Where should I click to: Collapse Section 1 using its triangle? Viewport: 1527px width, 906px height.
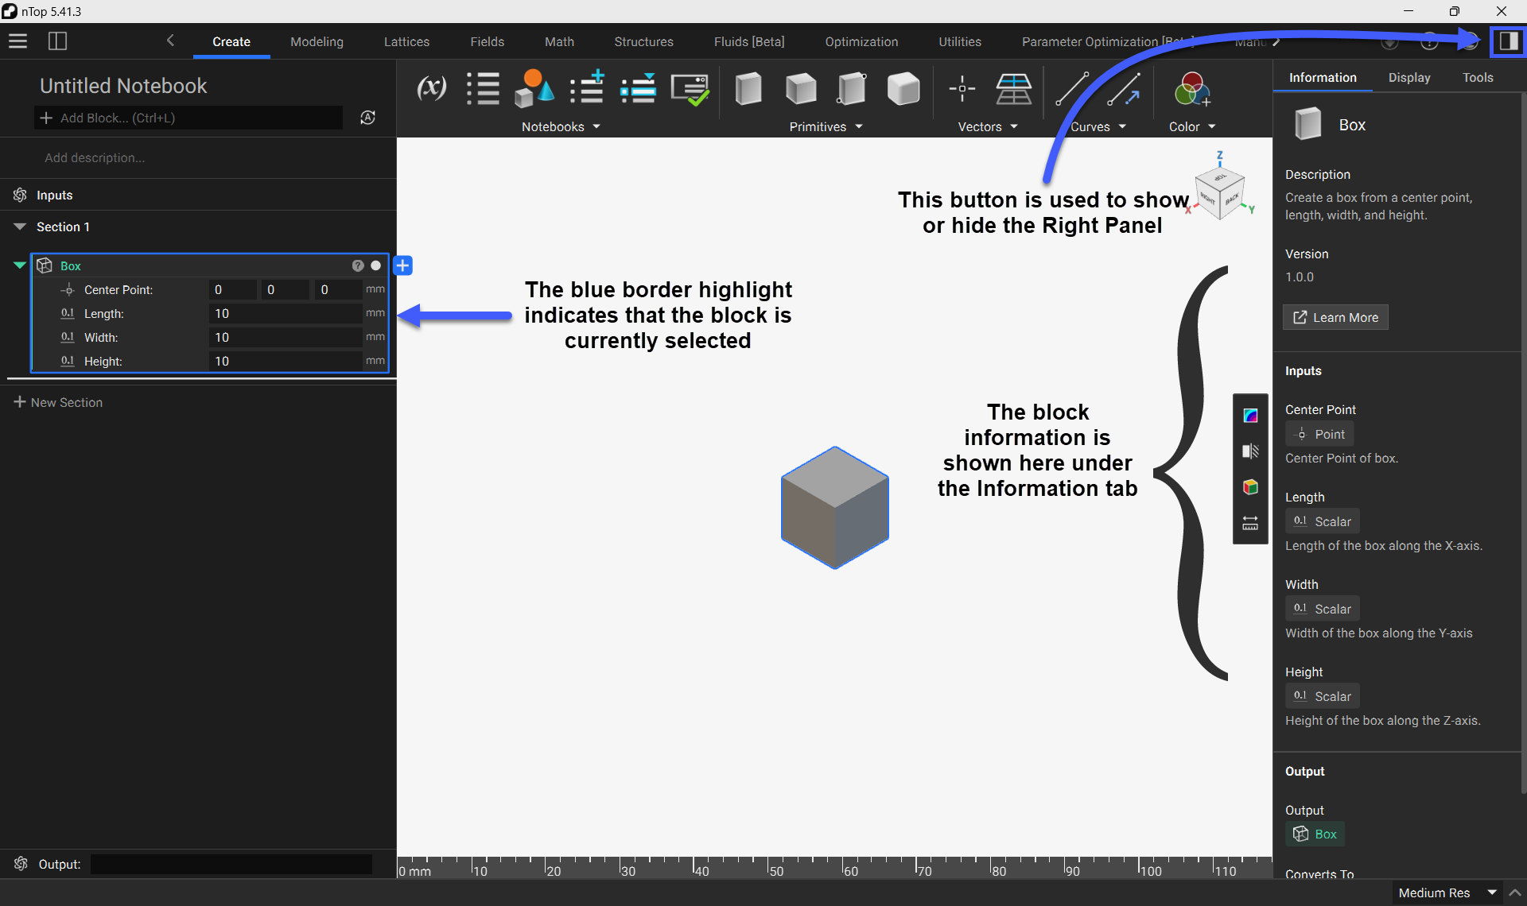pos(20,226)
